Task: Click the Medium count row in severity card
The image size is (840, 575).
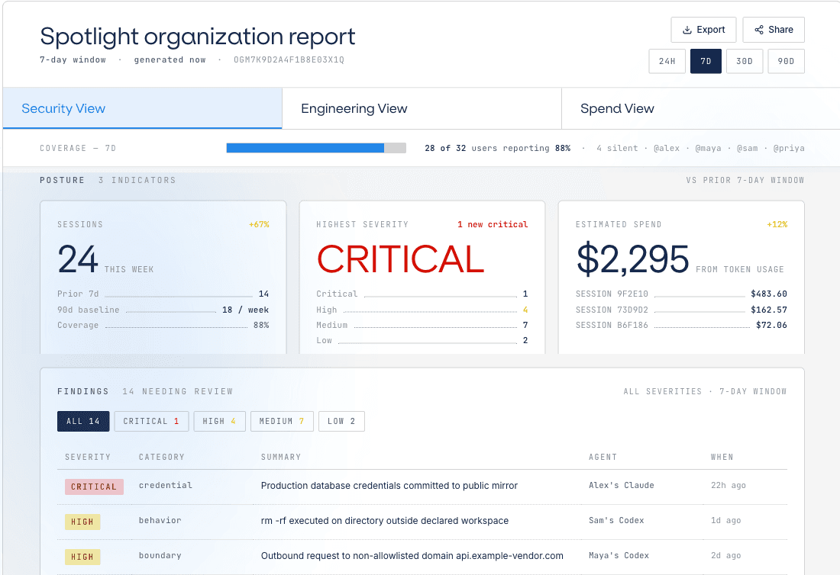Action: coord(422,325)
